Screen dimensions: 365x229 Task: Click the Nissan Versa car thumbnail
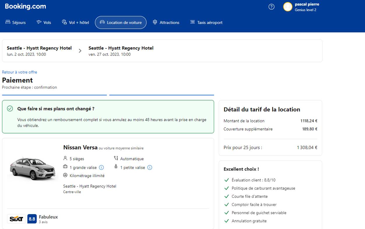tap(32, 168)
